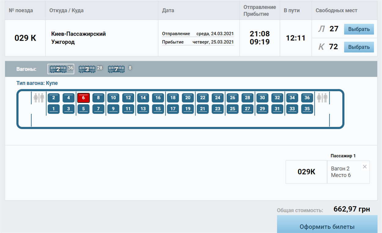Choose seat 12 in the wagon
Viewport: 382px width, 233px height.
pyautogui.click(x=128, y=98)
